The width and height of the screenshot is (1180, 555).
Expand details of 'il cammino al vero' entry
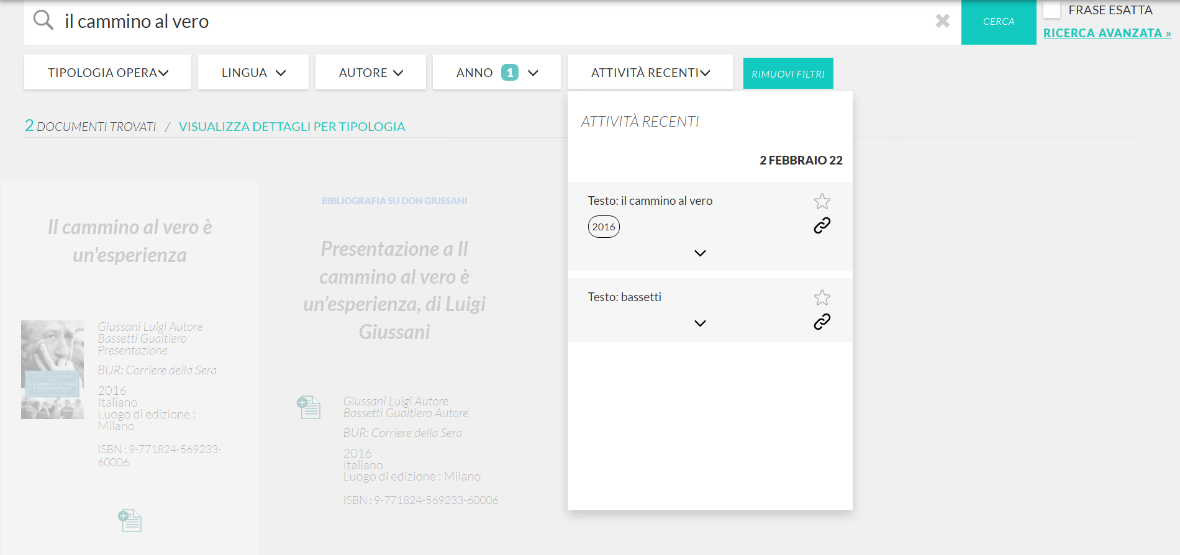pos(700,253)
